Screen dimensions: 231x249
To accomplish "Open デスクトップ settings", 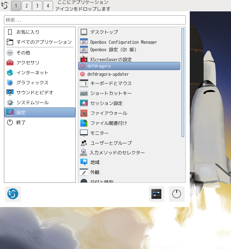I will tap(129, 32).
